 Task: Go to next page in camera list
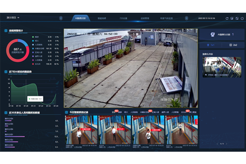pos(227,143)
